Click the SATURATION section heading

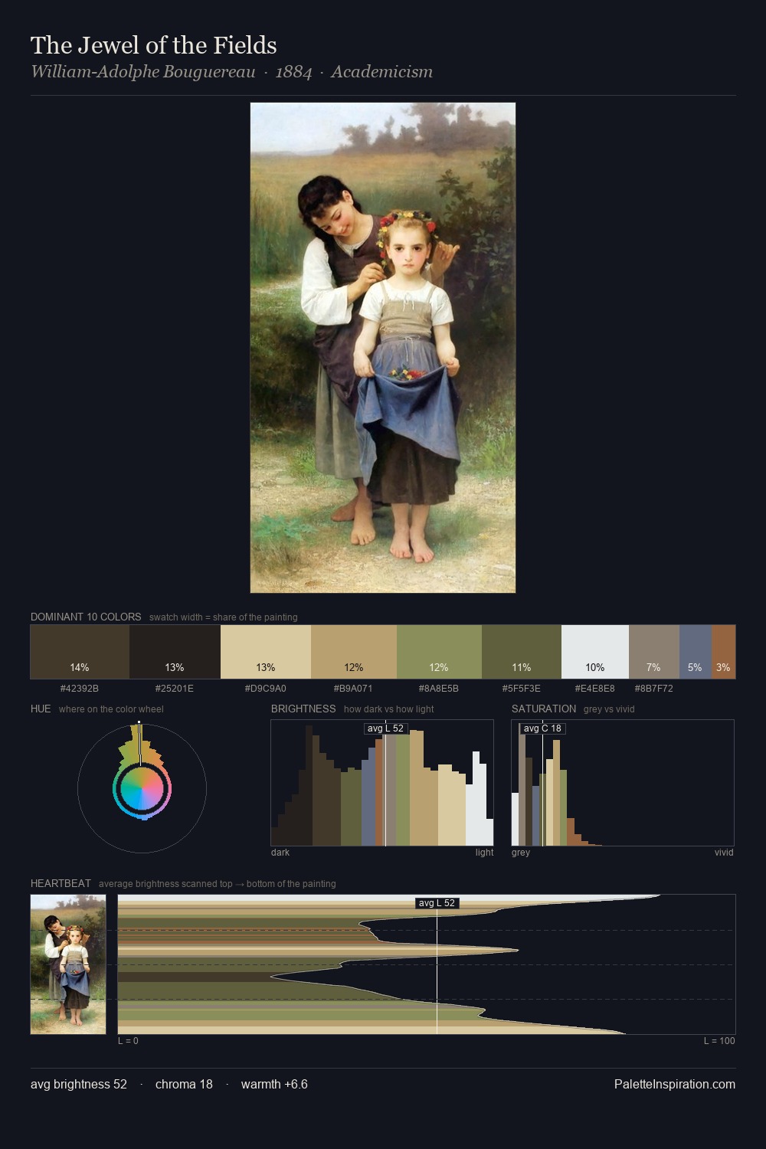[544, 709]
